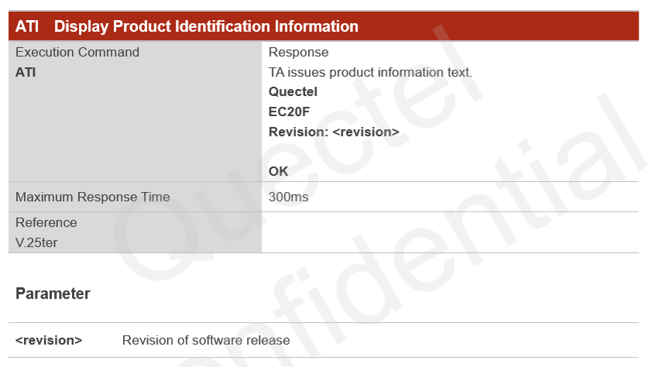Click 'ATI' in the red header bar
Image resolution: width=655 pixels, height=367 pixels.
point(27,26)
